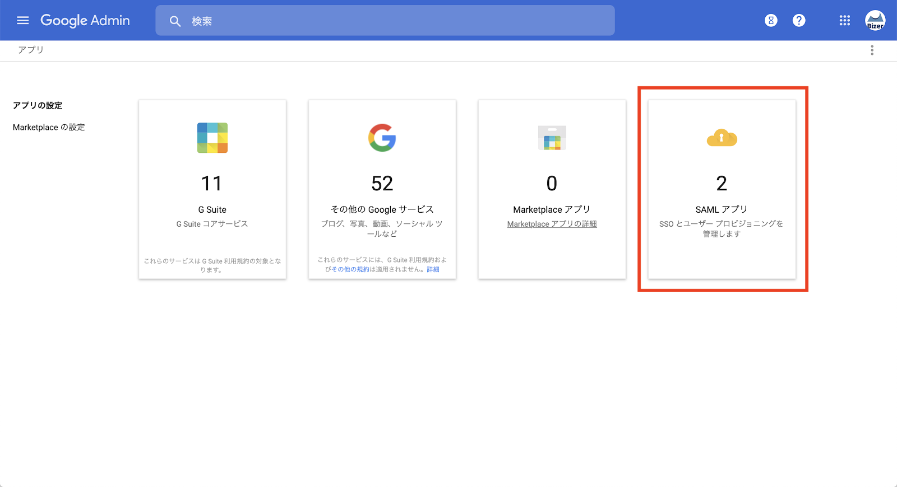Image resolution: width=897 pixels, height=487 pixels.
Task: Open the Marketplace アプリ card title
Action: pyautogui.click(x=552, y=209)
